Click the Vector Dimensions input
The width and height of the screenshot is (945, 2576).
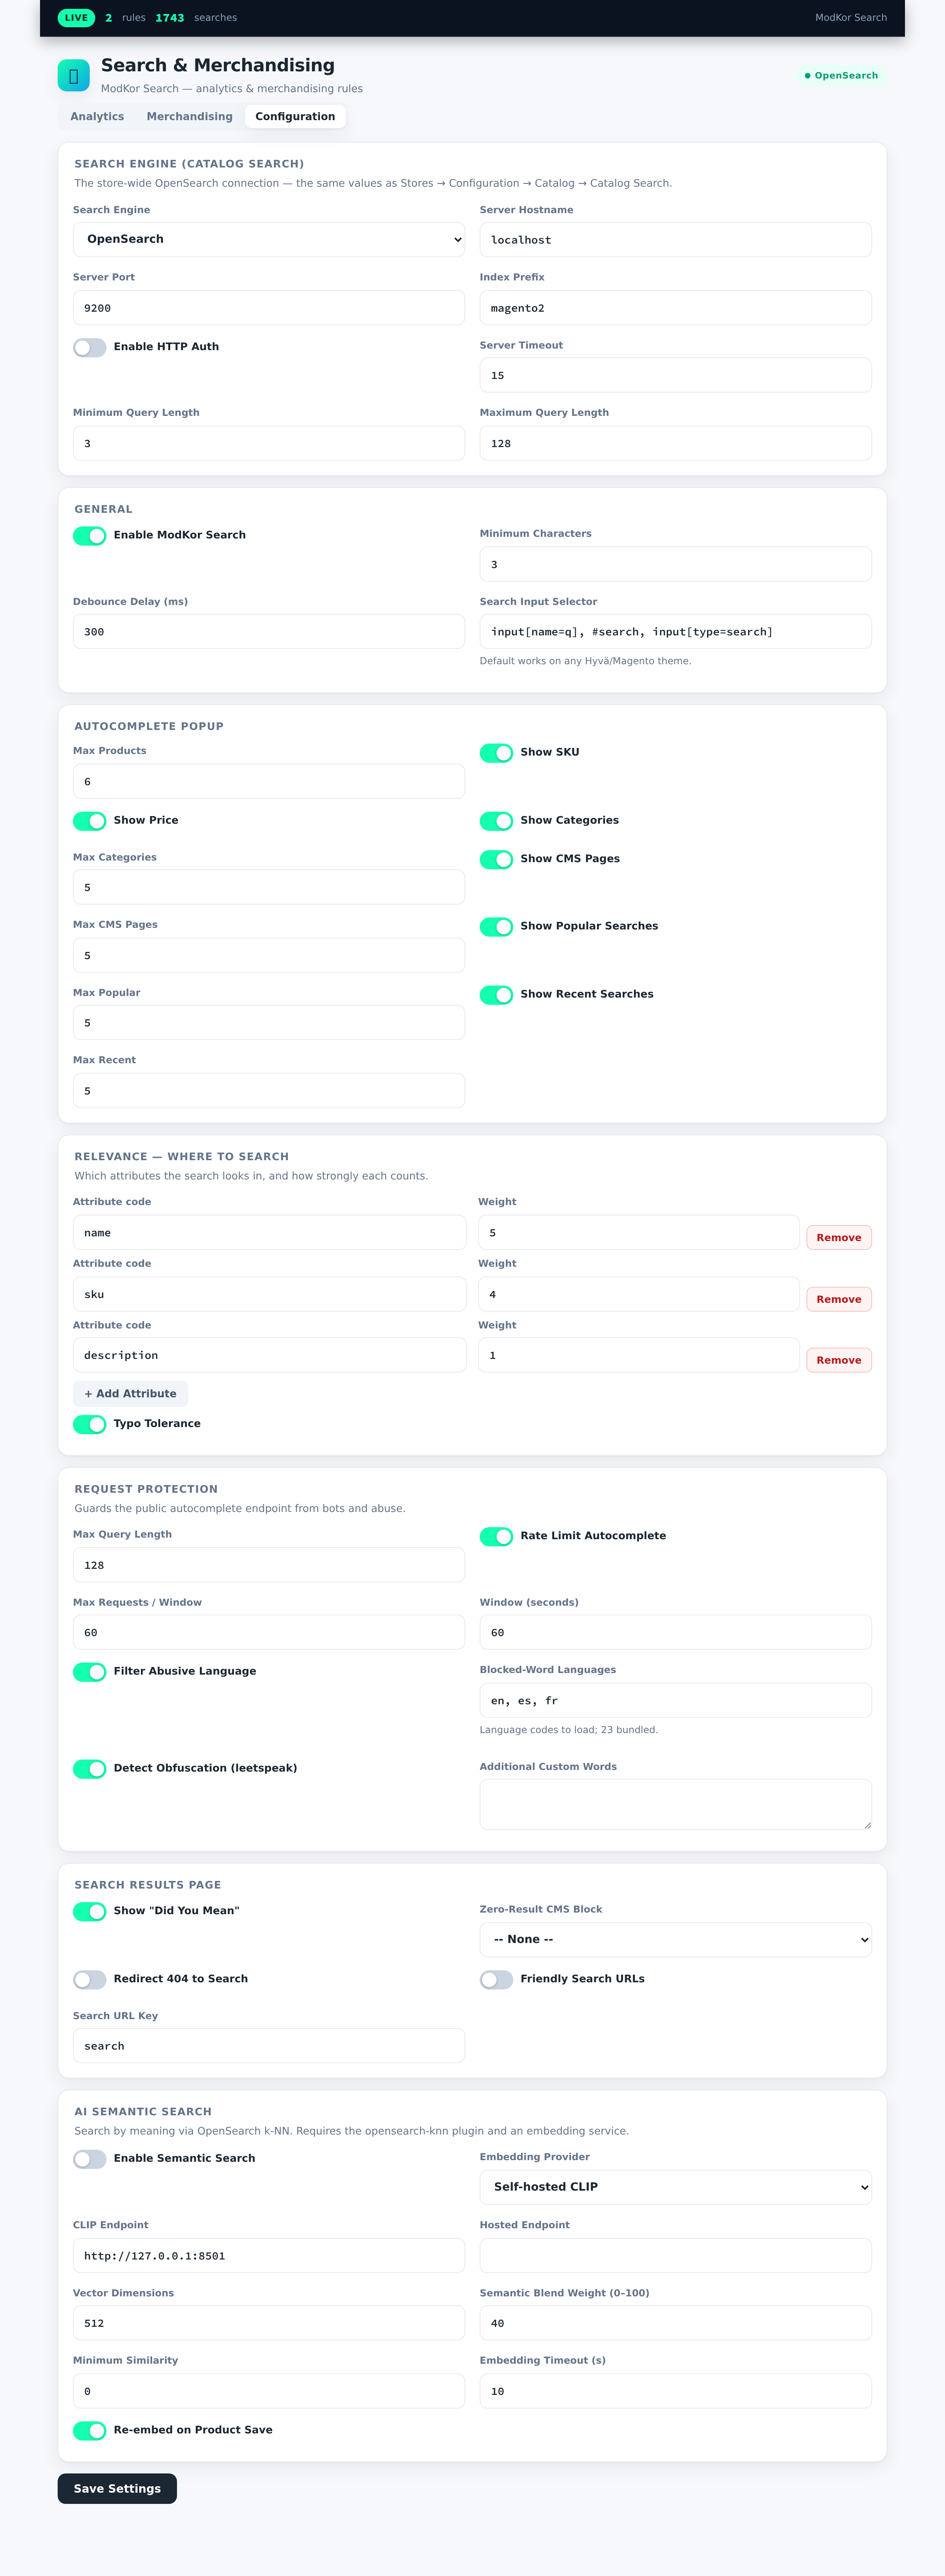click(269, 2323)
